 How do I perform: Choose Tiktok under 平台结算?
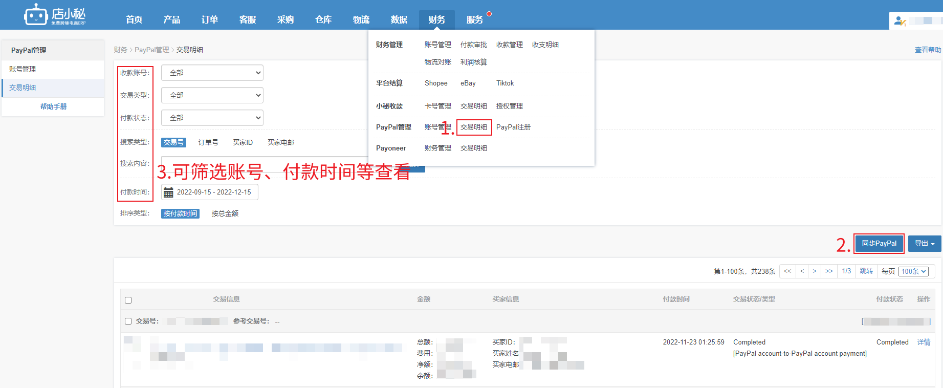pyautogui.click(x=505, y=83)
